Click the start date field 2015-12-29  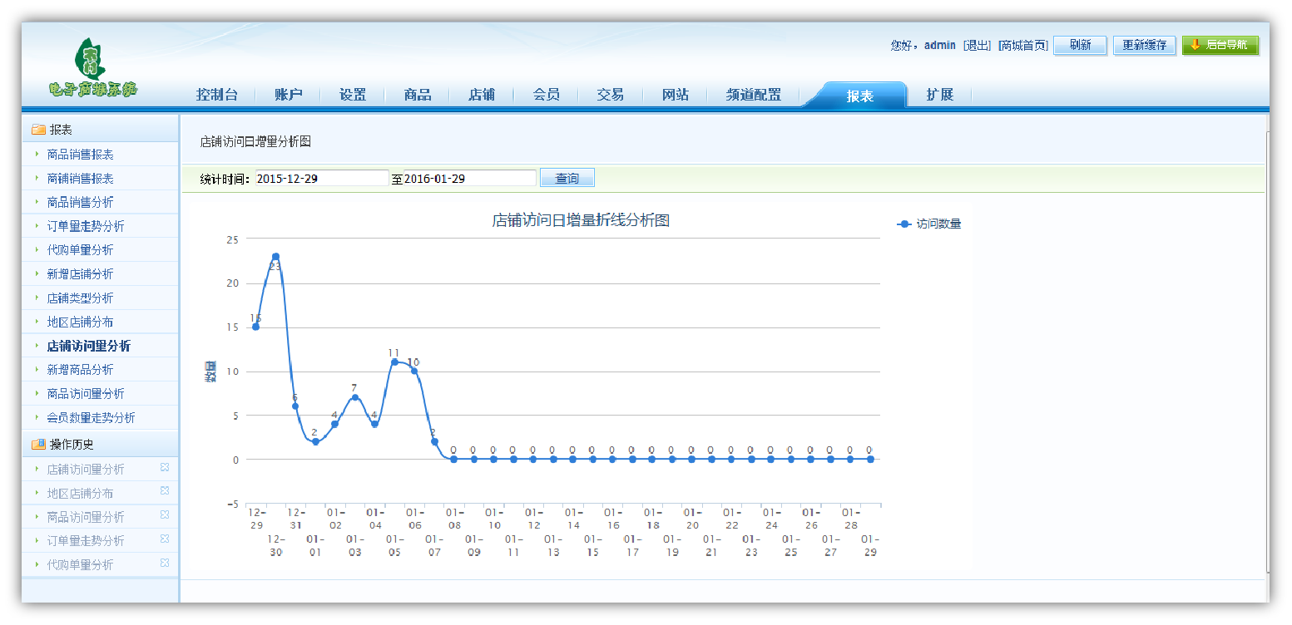321,178
